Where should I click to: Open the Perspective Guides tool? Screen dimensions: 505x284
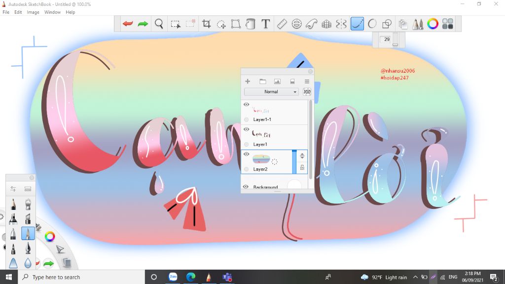click(326, 24)
